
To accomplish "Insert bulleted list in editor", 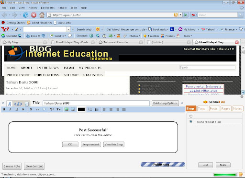I will point(97,109).
